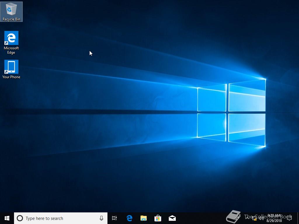Open the clock showing 9:20 AM
The width and height of the screenshot is (299, 224).
pyautogui.click(x=274, y=218)
